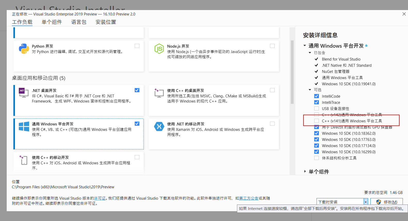Open the 第三方公告 link
The width and height of the screenshot is (408, 221).
(249, 198)
